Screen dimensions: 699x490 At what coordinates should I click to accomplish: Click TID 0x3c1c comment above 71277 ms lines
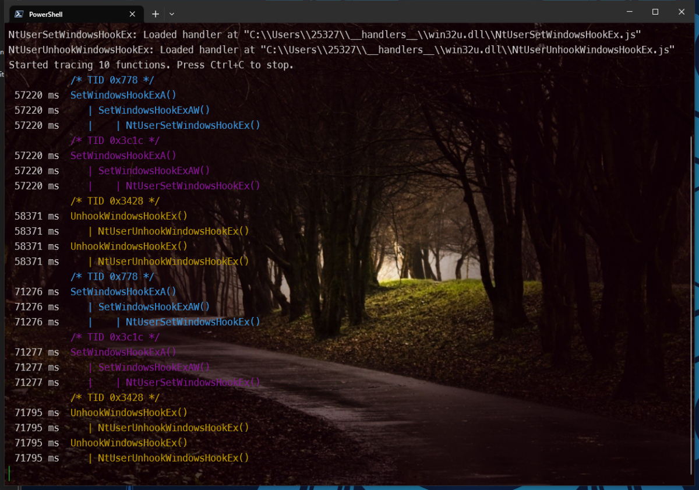point(115,337)
